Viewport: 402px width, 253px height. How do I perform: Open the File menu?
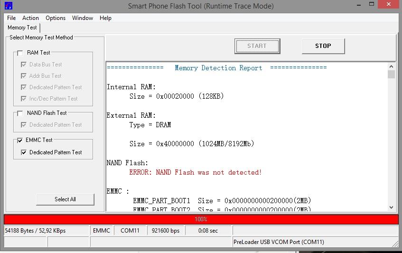click(11, 18)
